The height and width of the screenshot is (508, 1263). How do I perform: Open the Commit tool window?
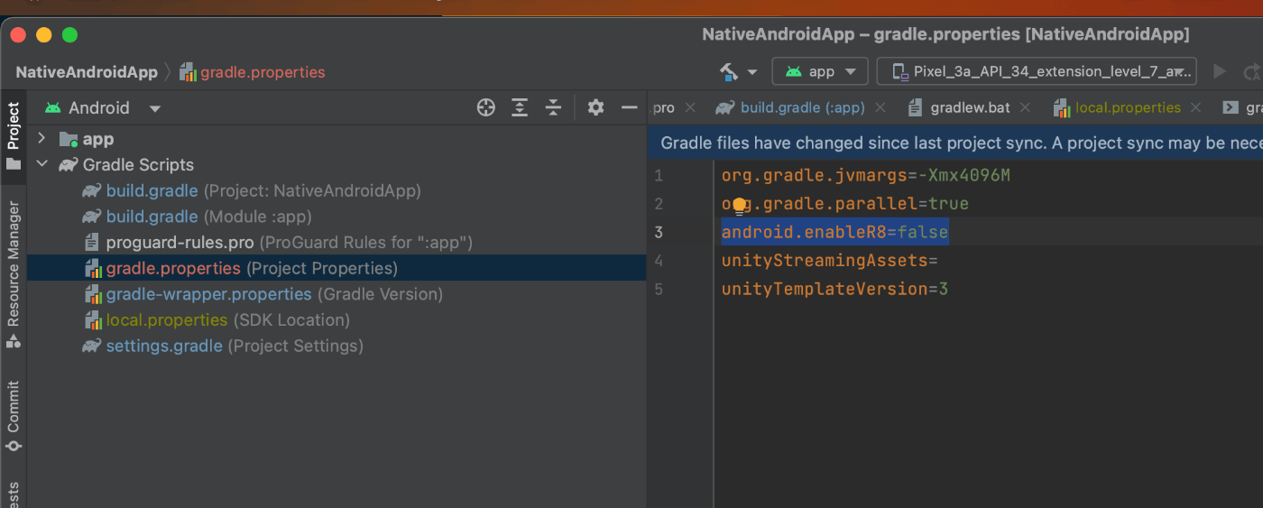pyautogui.click(x=14, y=417)
